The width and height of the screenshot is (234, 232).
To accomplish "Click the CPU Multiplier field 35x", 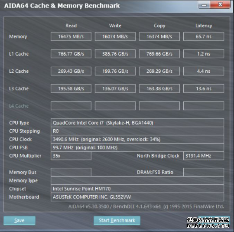I will (71, 156).
